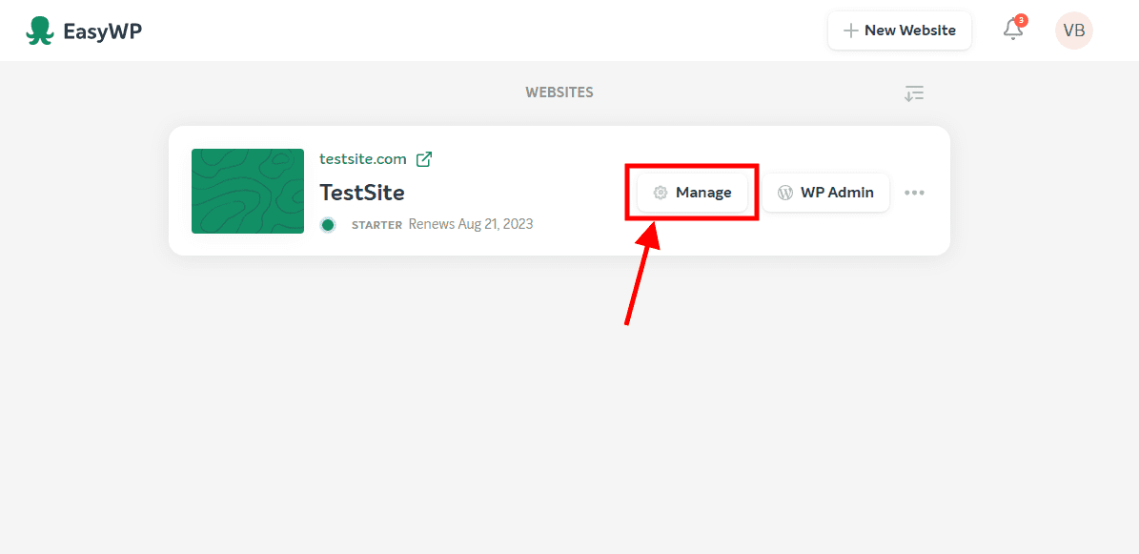
Task: Click the STARTER plan label
Action: (376, 224)
